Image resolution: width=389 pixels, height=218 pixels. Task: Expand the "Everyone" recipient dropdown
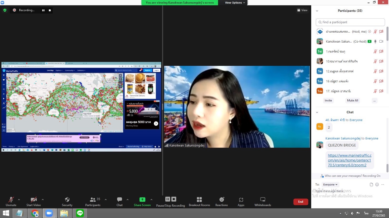coord(330,185)
